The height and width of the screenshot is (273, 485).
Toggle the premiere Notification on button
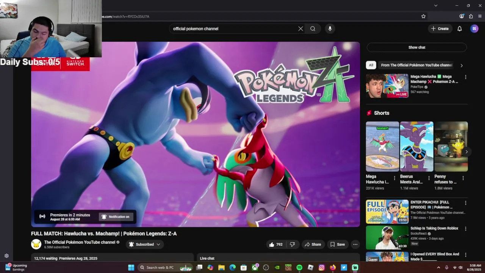click(x=116, y=217)
